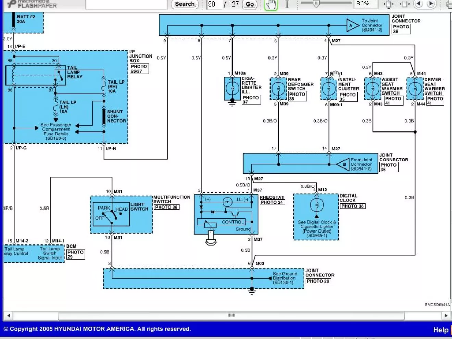Click the TAIL LP (LH) 10A fuse label
This screenshot has height=339, width=452.
click(67, 107)
